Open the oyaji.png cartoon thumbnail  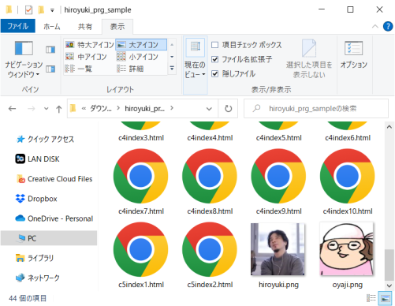click(x=347, y=249)
